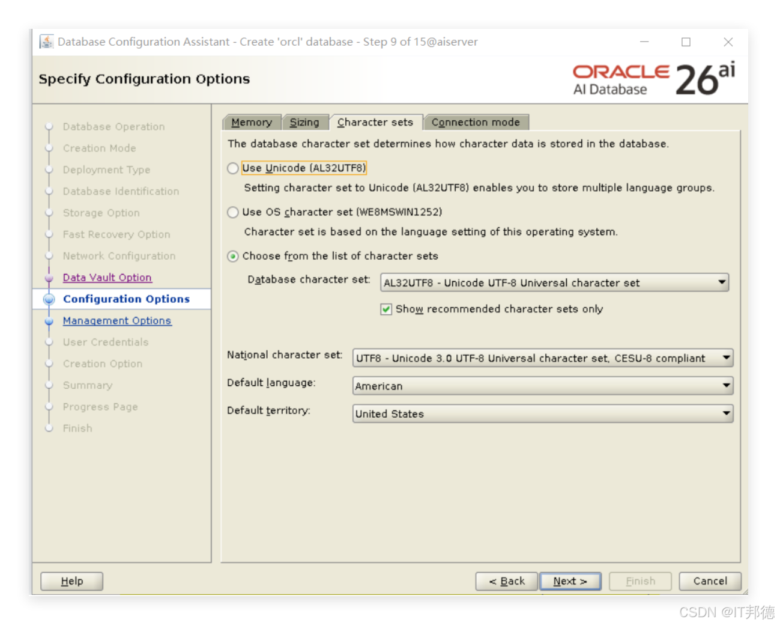Image resolution: width=777 pixels, height=625 pixels.
Task: Open the Management Options step link
Action: coord(117,321)
